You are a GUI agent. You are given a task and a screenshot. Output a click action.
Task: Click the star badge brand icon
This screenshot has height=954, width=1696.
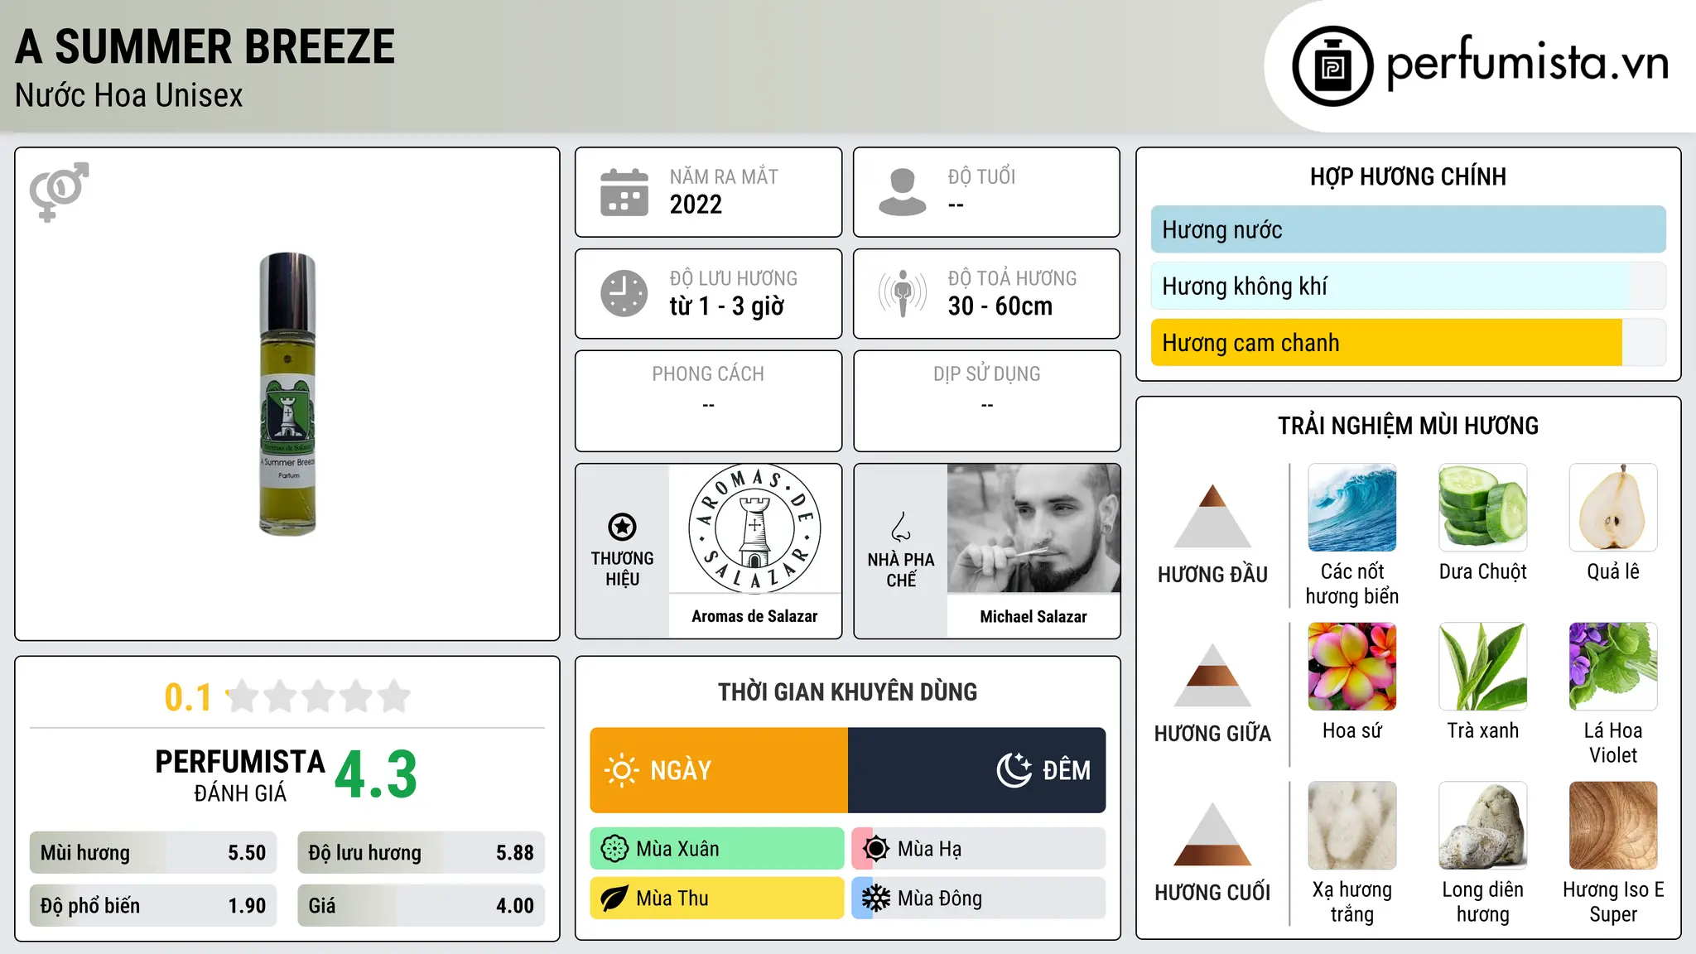(x=622, y=527)
